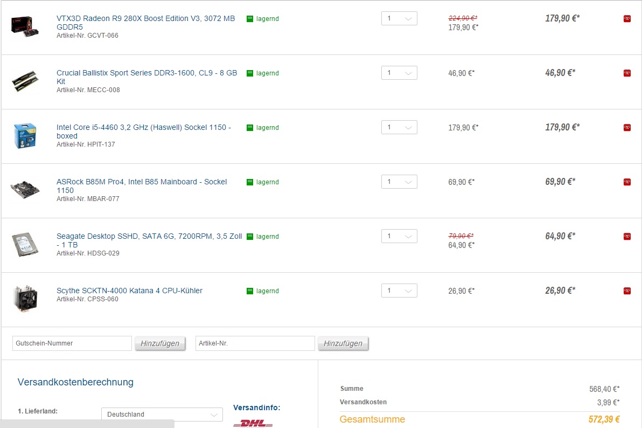Viewport: 642px width, 428px height.
Task: Click bold total 64,90 € for Seagate
Action: tap(560, 236)
